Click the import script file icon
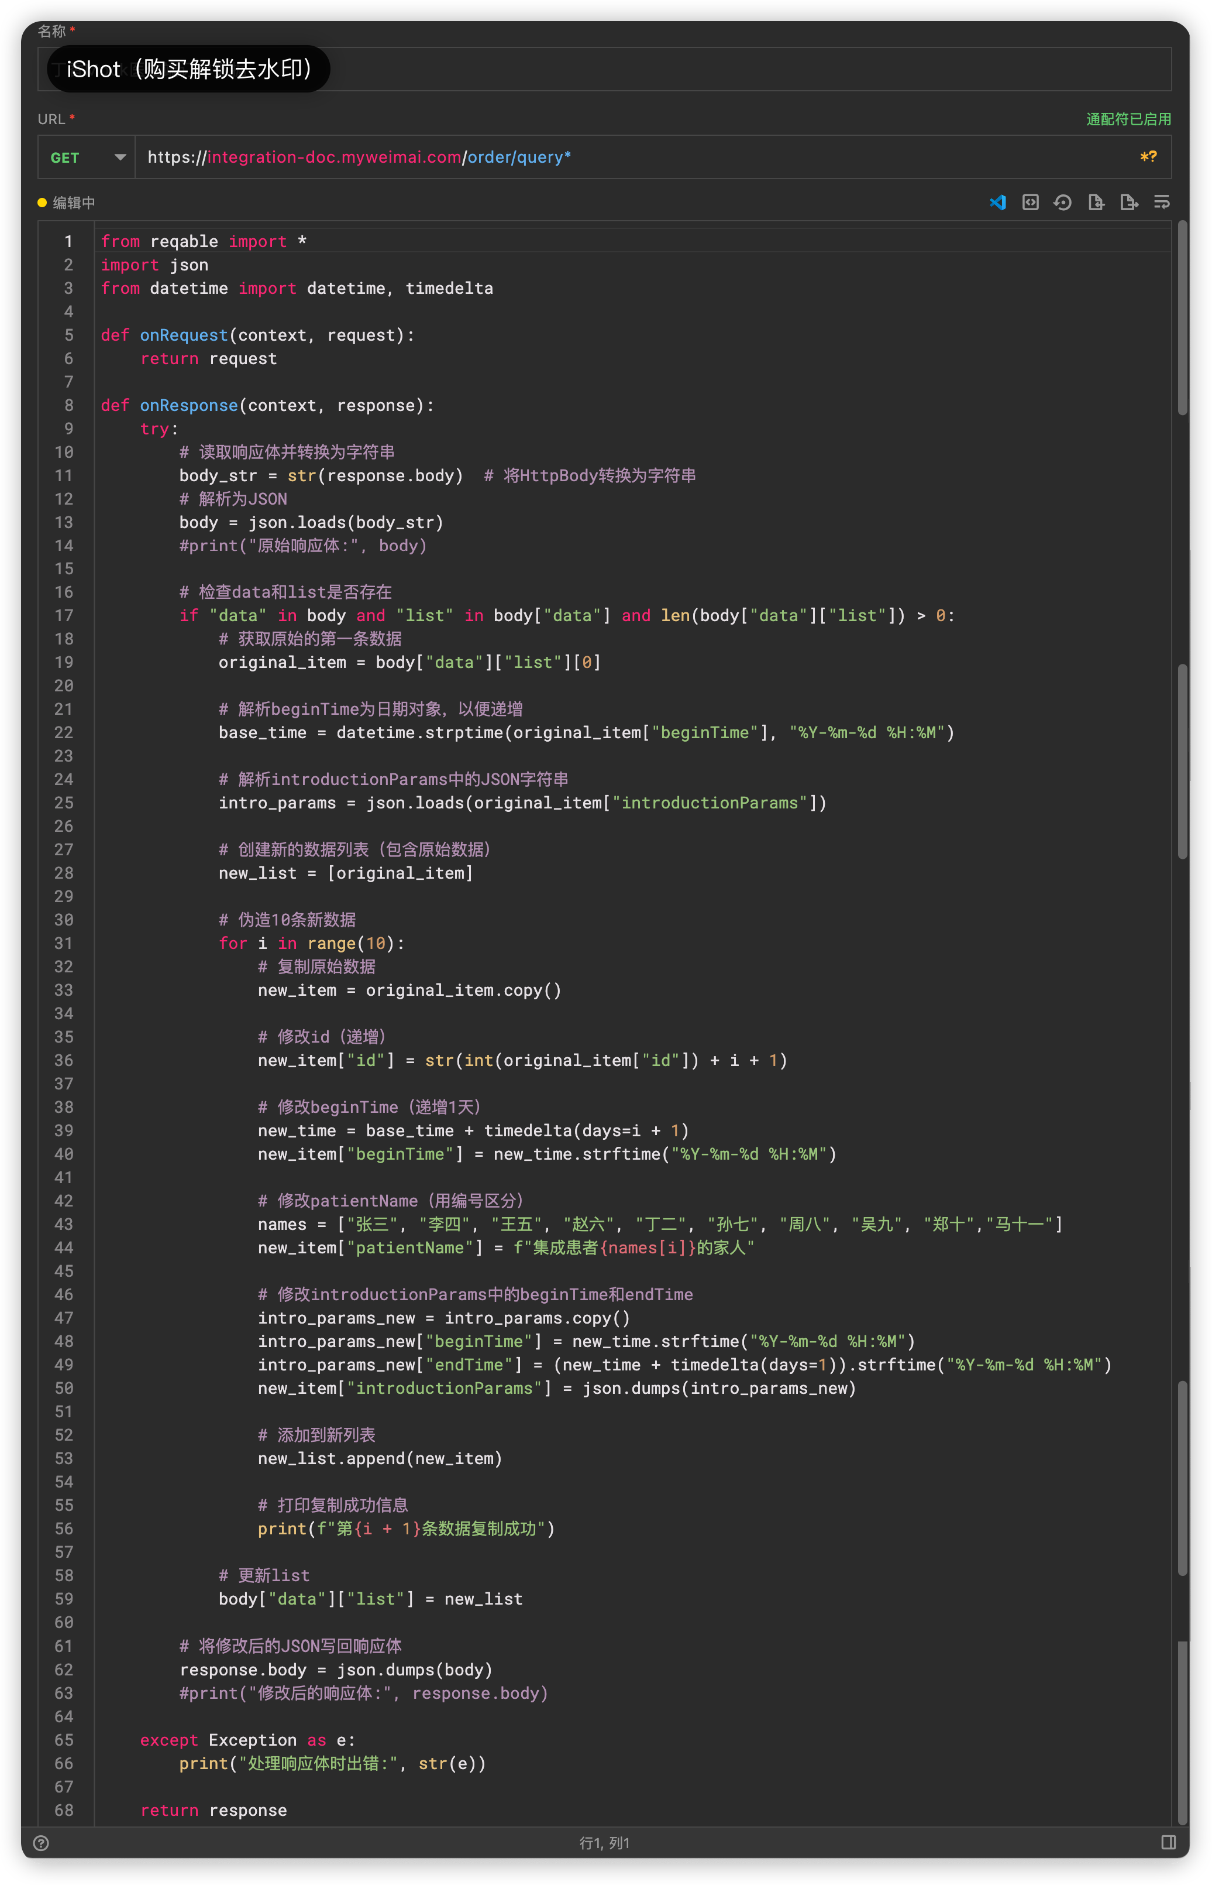 (1096, 203)
